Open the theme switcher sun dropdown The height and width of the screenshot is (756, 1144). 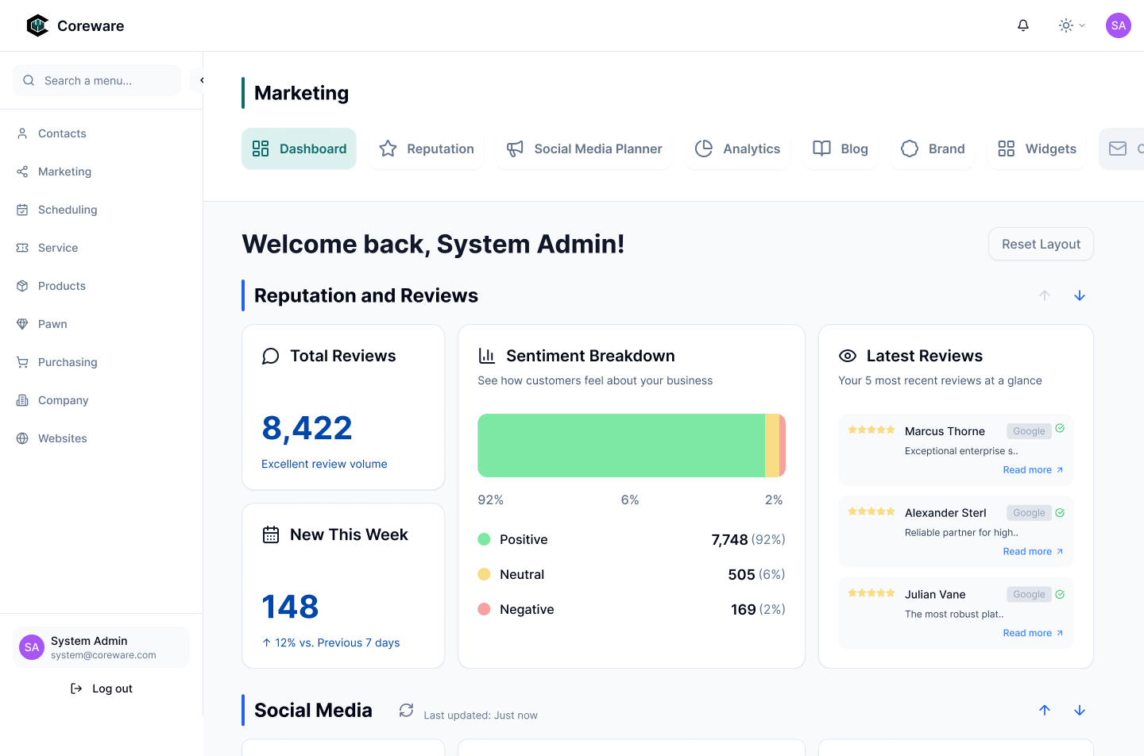(x=1071, y=25)
